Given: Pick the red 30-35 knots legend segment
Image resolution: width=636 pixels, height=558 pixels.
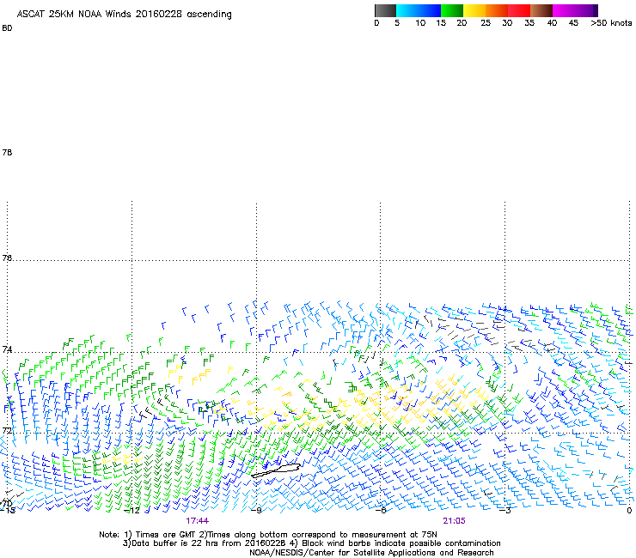Looking at the screenshot, I should (519, 10).
